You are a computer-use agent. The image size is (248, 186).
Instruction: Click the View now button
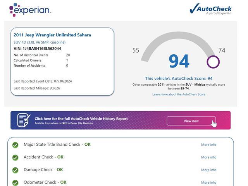(191, 121)
